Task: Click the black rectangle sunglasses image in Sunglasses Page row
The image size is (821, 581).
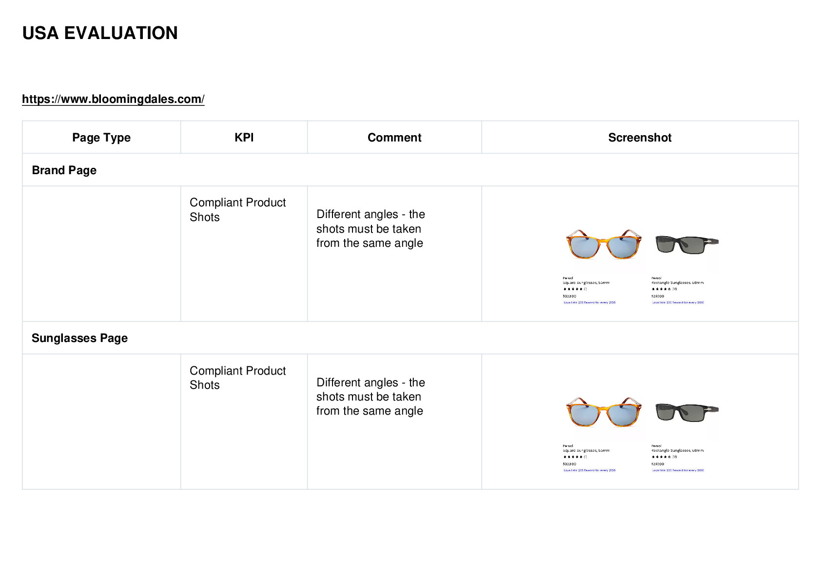Action: point(686,412)
